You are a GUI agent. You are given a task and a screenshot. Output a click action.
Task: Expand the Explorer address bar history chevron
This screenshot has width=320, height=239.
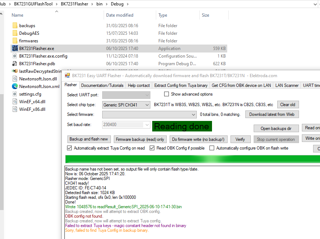[x=315, y=4]
